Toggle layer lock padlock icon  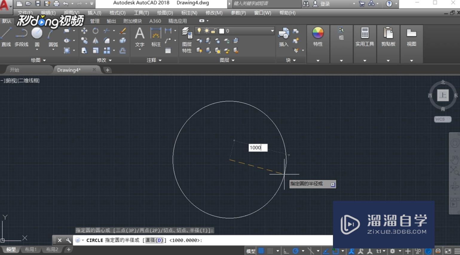(x=213, y=31)
